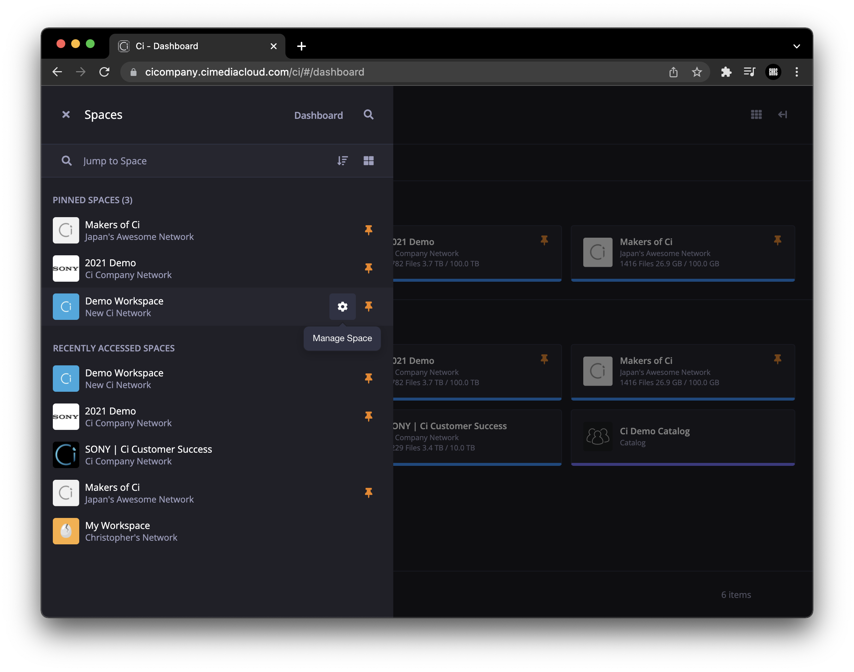Share this page from the address bar
854x672 pixels.
673,72
